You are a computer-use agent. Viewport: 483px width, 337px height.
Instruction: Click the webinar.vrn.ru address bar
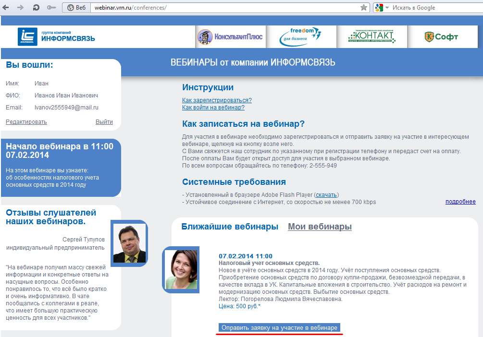tap(225, 8)
